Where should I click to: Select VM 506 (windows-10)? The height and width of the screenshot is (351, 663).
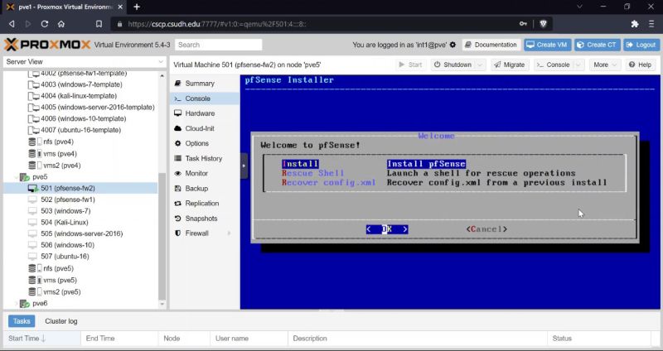68,245
